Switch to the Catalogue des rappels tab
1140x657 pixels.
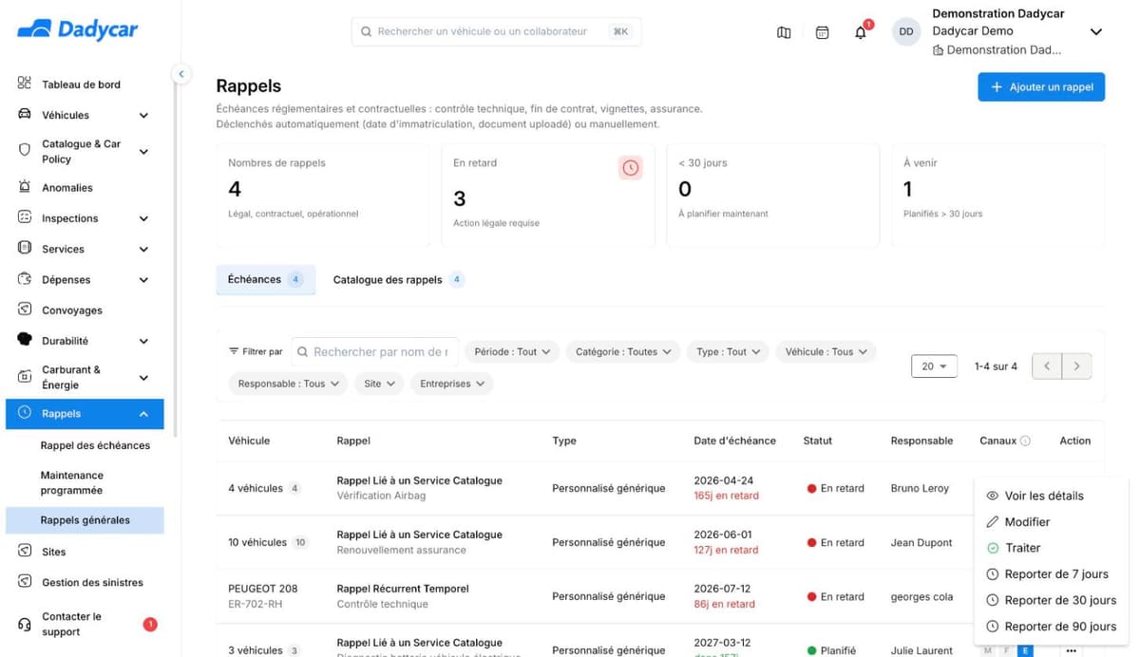[398, 280]
